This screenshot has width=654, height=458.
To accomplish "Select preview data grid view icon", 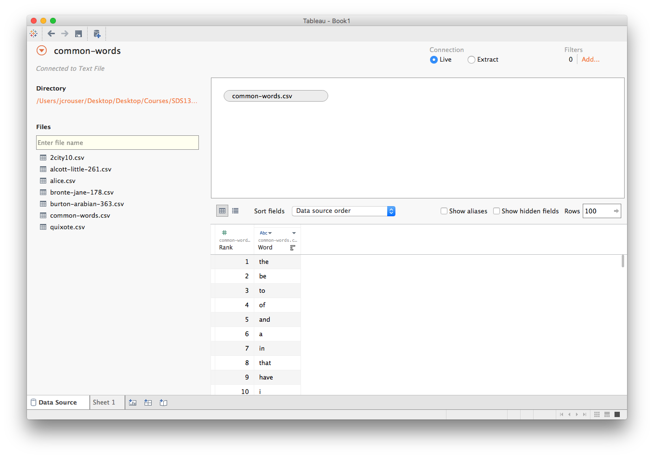I will tap(222, 210).
